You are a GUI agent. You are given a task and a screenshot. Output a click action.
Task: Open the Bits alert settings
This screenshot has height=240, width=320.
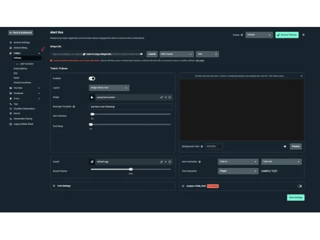click(x=15, y=73)
